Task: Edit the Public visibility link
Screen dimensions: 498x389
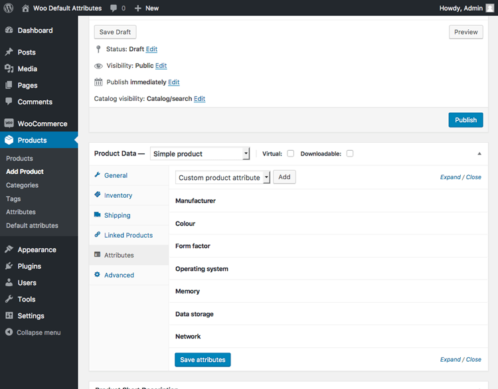Action: click(161, 66)
